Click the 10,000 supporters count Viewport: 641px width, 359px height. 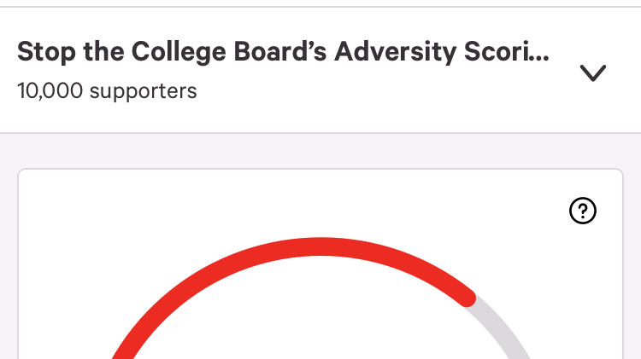(107, 90)
